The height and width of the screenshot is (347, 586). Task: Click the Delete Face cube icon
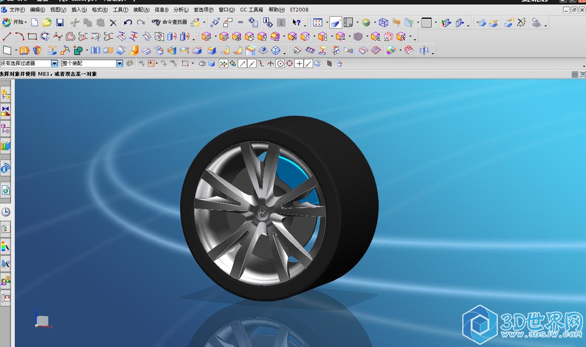(x=292, y=37)
